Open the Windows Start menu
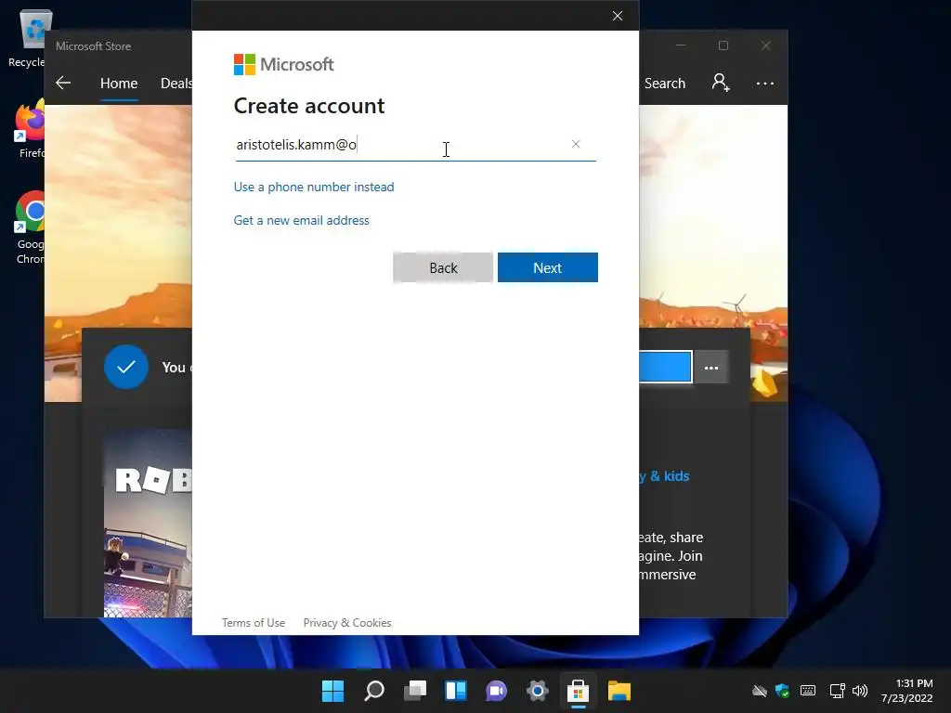This screenshot has height=713, width=951. 332,691
